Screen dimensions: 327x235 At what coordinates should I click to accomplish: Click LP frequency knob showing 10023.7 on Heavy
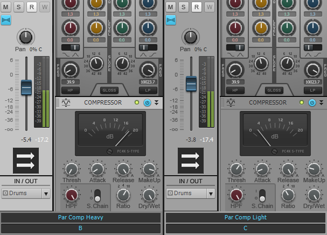[x=148, y=70]
